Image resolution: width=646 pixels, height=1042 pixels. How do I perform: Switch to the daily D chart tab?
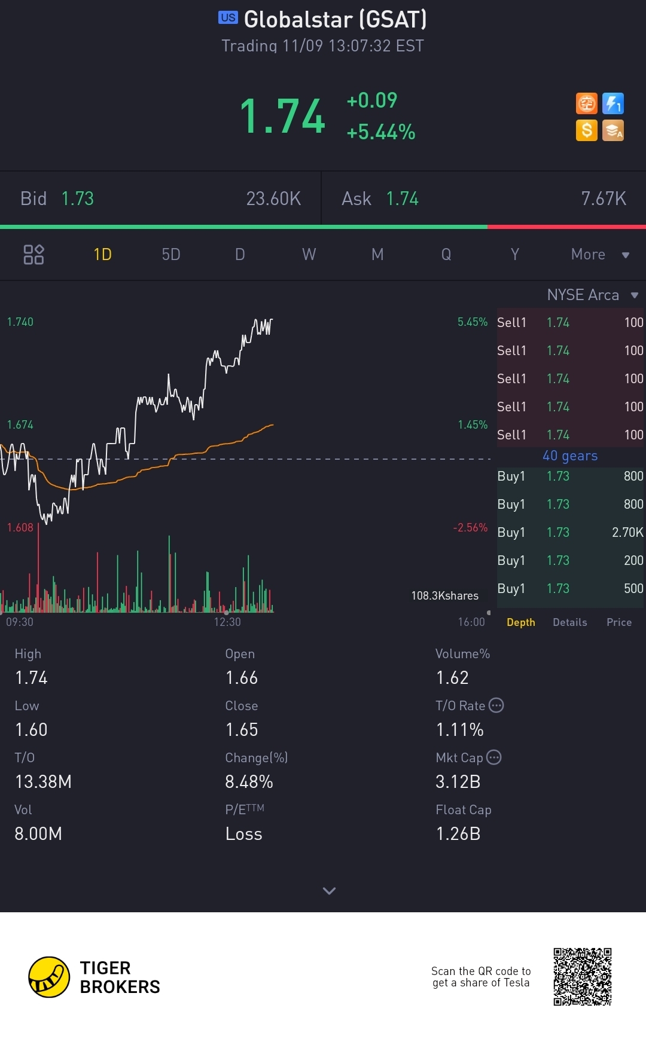240,255
